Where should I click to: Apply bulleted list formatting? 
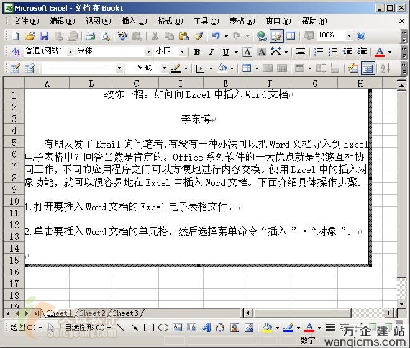tap(332, 52)
